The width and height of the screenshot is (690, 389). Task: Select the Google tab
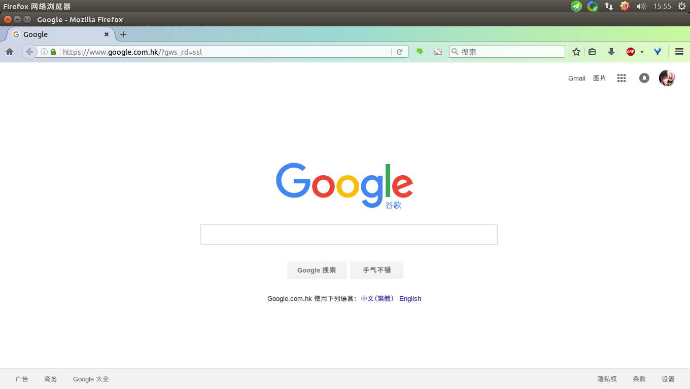(61, 34)
